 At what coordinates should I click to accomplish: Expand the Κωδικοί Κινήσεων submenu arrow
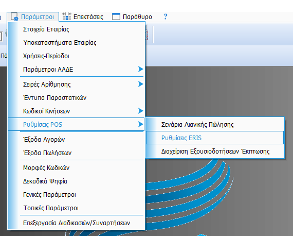click(x=140, y=111)
